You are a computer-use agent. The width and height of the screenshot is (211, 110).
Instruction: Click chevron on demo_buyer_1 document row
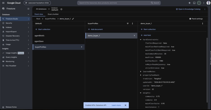(134, 36)
